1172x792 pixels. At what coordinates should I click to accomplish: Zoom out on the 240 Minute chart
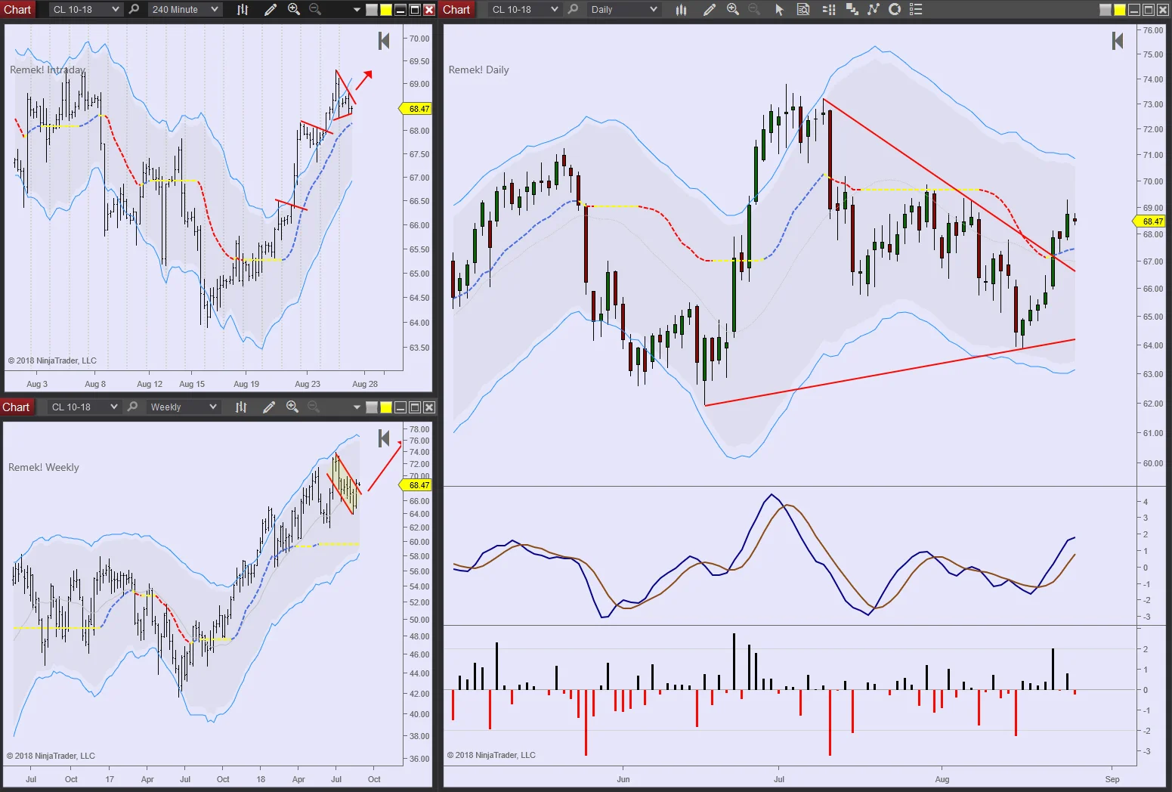(x=316, y=10)
